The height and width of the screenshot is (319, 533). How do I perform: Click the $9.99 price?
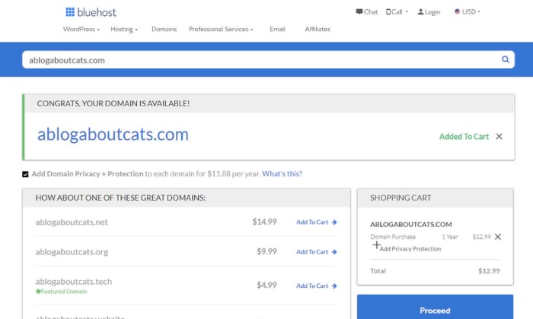[x=266, y=251]
